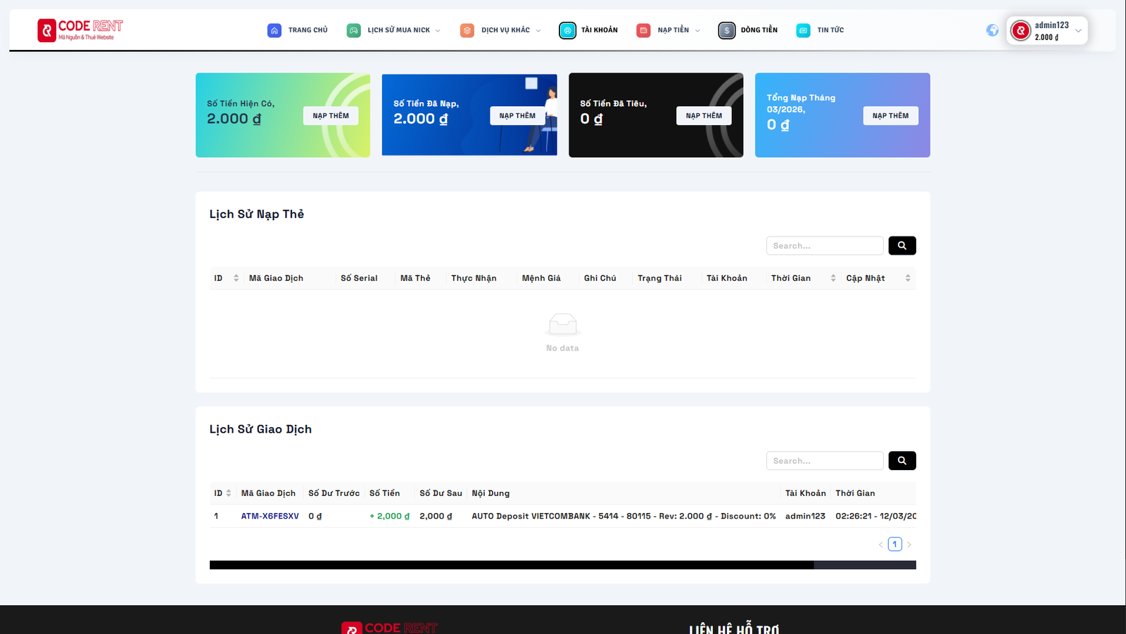Image resolution: width=1126 pixels, height=634 pixels.
Task: Click the search field in Lịch Sử Nạp Thẻ
Action: click(824, 245)
